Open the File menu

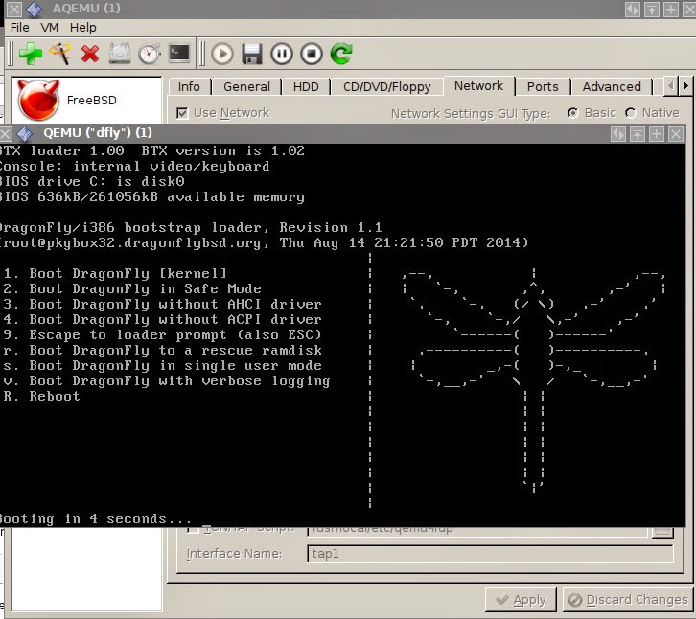click(x=19, y=28)
